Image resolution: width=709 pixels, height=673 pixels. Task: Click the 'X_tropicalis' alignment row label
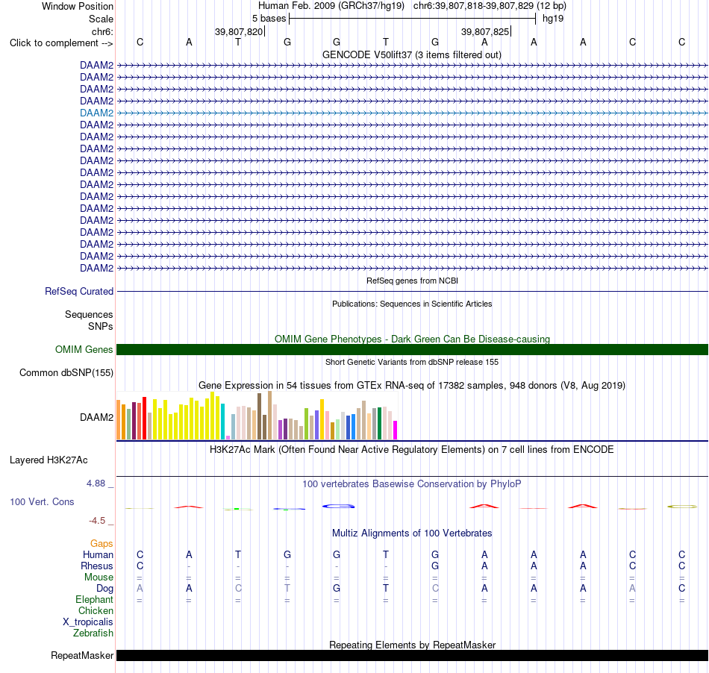tap(88, 622)
